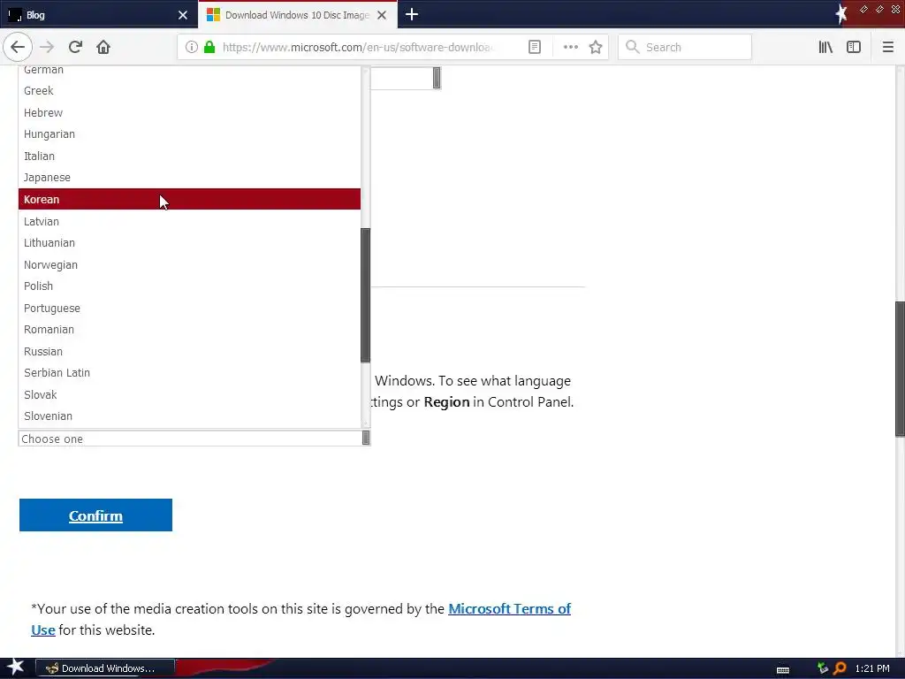
Task: Click the forward navigation arrow
Action: click(47, 47)
